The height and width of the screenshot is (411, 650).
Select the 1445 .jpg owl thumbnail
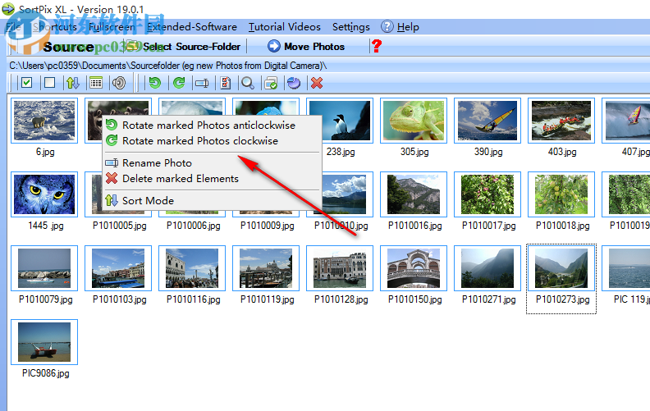pyautogui.click(x=44, y=194)
